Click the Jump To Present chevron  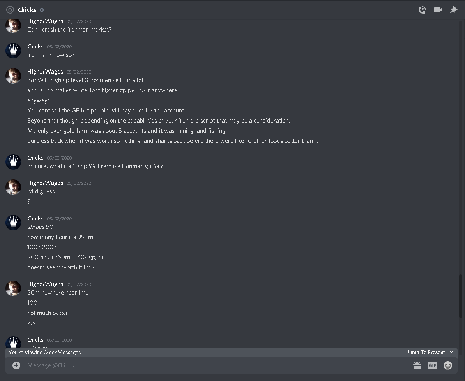[x=451, y=352]
